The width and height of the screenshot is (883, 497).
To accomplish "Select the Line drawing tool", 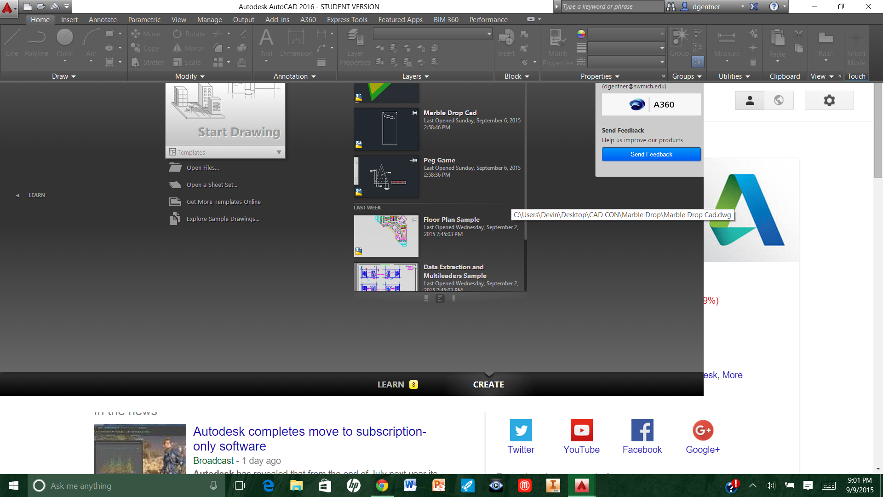I will 11,44.
